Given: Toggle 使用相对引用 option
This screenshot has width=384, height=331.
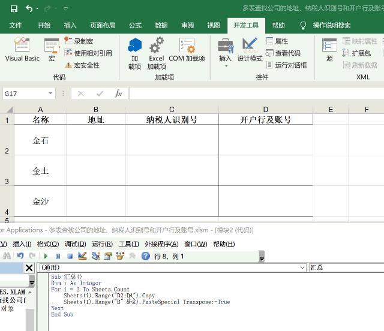Looking at the screenshot, I should [88, 53].
